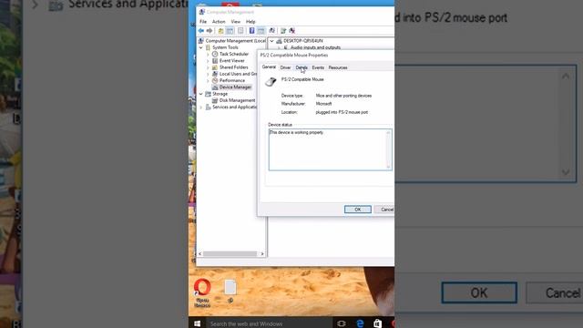
Task: Collapse the Storage tree node
Action: pos(201,94)
